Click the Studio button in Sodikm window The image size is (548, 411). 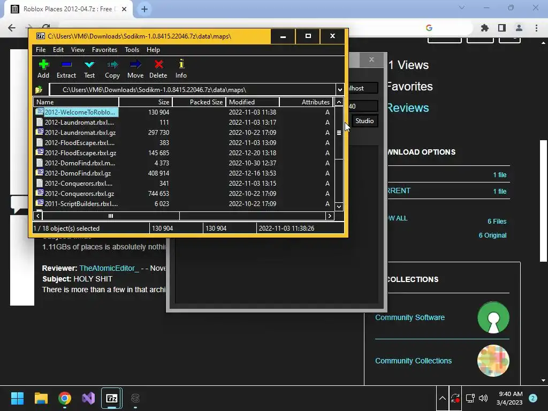coord(364,121)
